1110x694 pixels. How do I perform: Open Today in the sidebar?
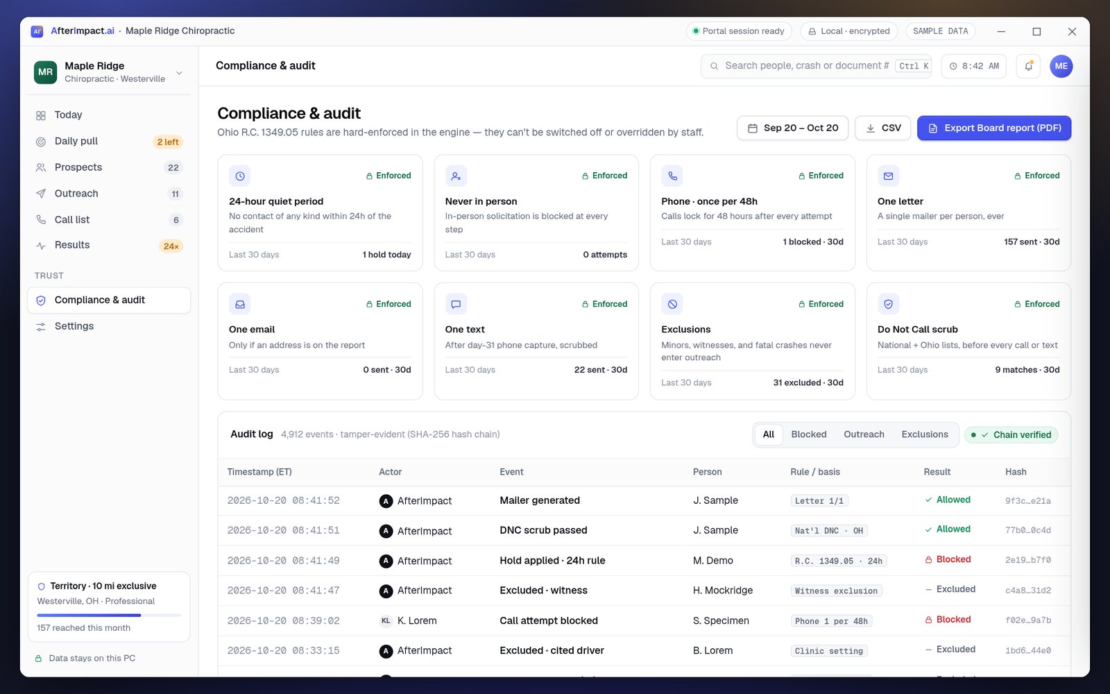pos(109,115)
